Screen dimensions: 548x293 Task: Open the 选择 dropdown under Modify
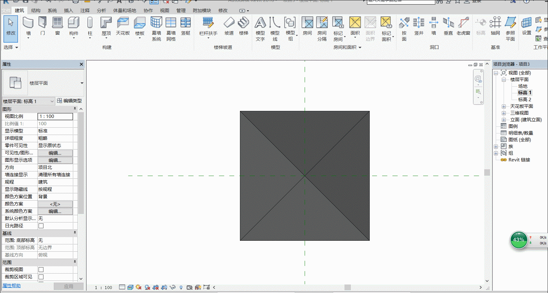(x=11, y=47)
